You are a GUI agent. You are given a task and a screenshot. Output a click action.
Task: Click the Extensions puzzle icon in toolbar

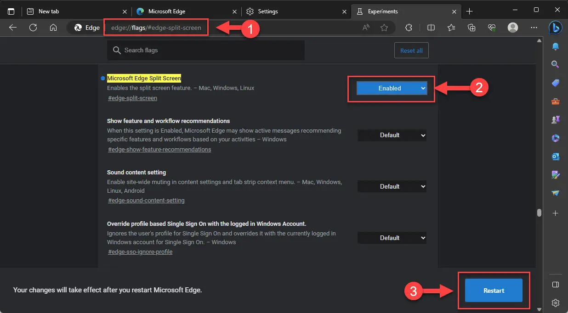click(409, 28)
